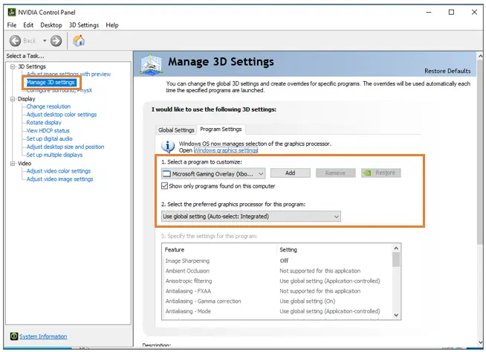Viewport: 486px width, 352px height.
Task: Select Change resolution in the task tree
Action: (48, 106)
